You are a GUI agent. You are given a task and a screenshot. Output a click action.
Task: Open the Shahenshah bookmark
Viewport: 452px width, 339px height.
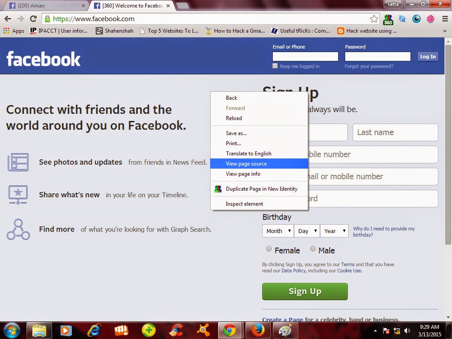click(115, 31)
